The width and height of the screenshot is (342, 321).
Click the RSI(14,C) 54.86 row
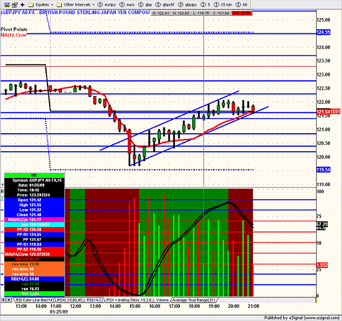tap(34, 279)
